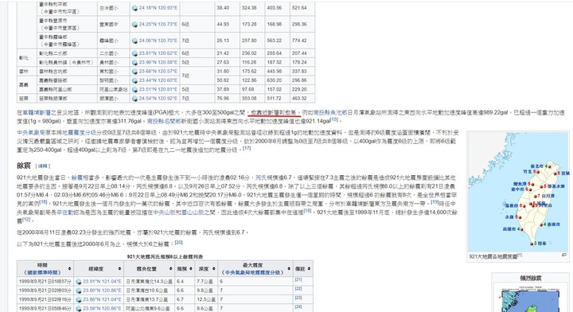The width and height of the screenshot is (573, 312).
Task: Click globe icon beside 23.81°N 120.62°E
Action: pyautogui.click(x=134, y=53)
